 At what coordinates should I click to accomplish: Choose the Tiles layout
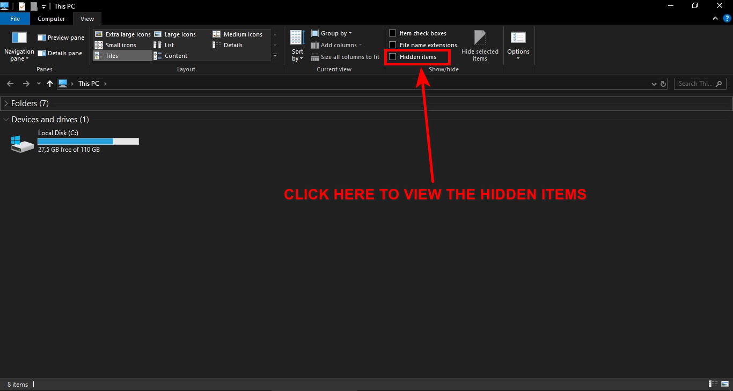coord(123,56)
